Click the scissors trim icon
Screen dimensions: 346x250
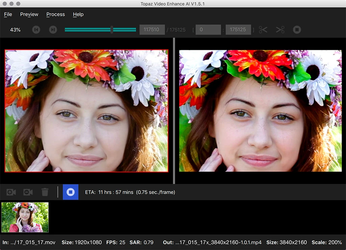tap(263, 30)
